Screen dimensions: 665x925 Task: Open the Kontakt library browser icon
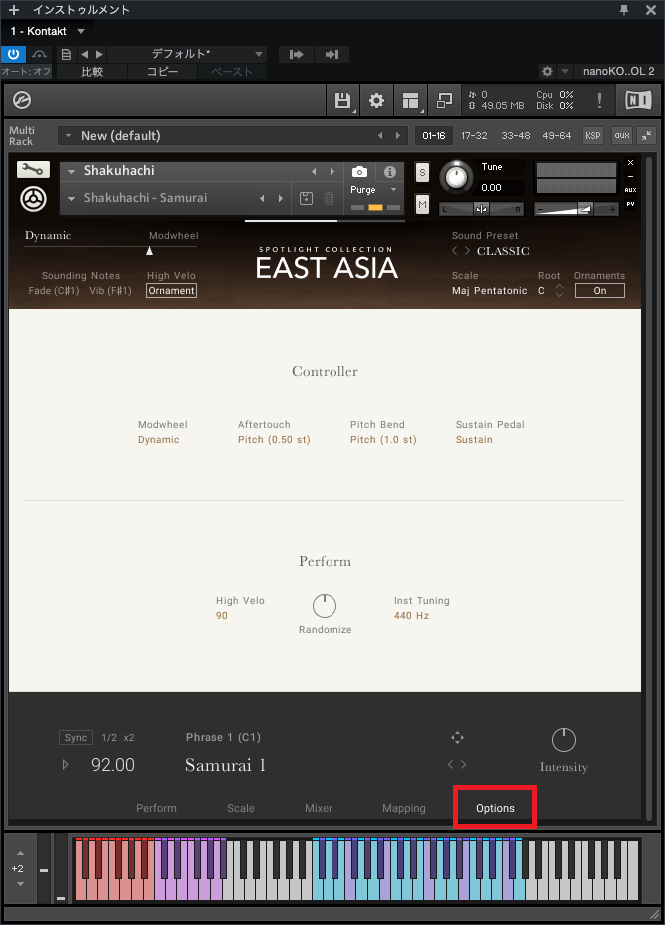coord(22,100)
